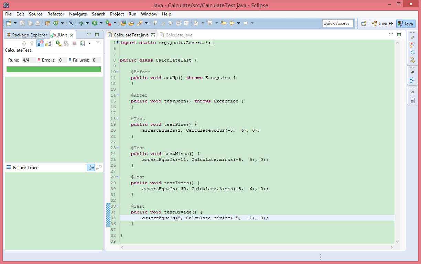Click the Open Task folder icon
The width and height of the screenshot is (421, 264).
(x=131, y=23)
